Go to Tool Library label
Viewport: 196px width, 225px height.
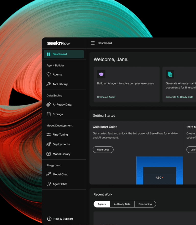(60, 84)
